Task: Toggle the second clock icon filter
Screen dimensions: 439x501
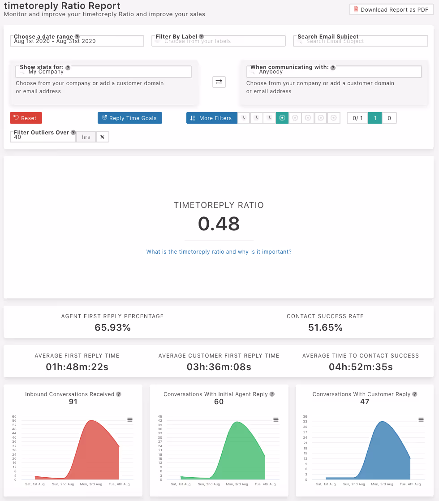Action: pos(257,118)
